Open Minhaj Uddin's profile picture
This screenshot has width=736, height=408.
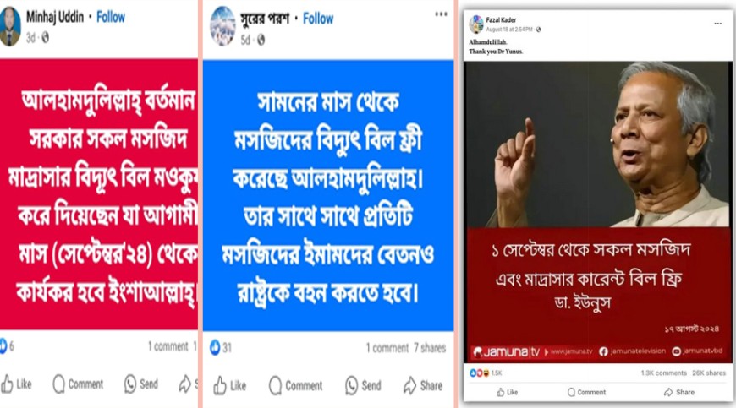coord(10,27)
